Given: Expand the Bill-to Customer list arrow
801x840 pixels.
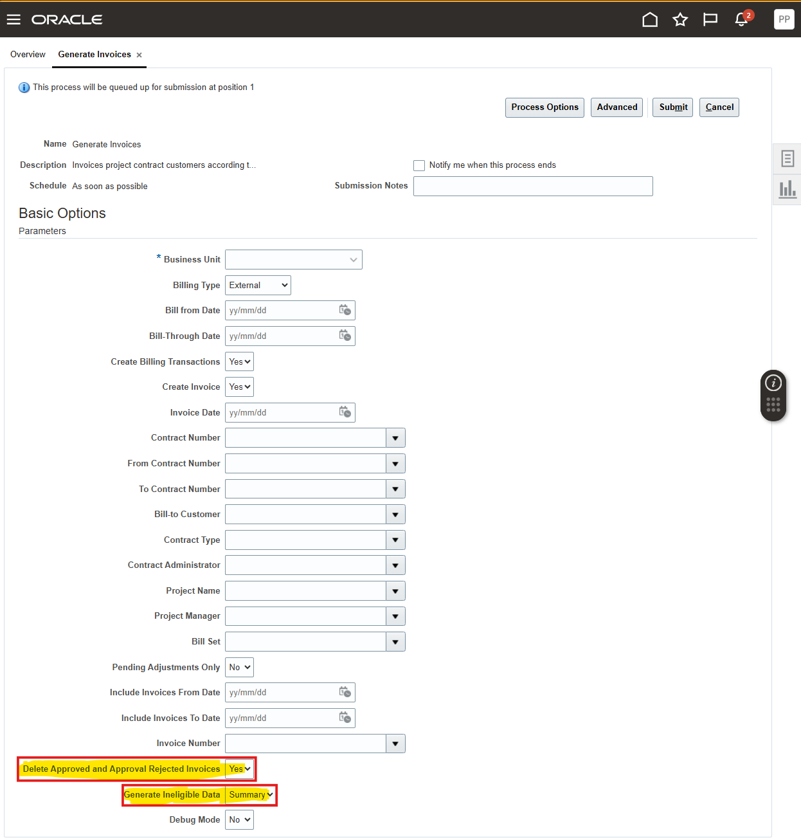Looking at the screenshot, I should pos(395,515).
